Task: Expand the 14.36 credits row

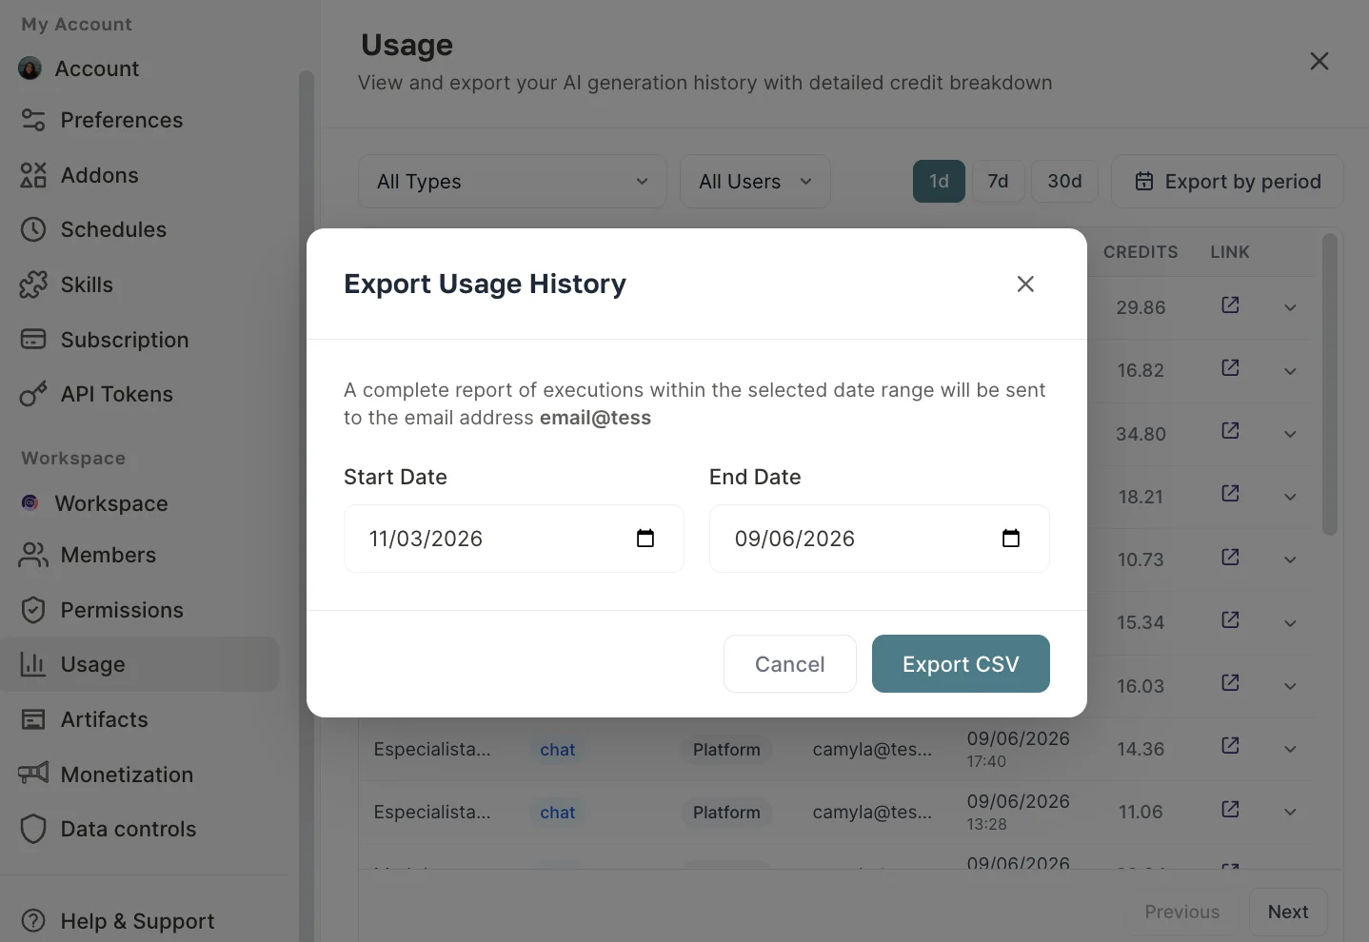Action: [x=1290, y=749]
